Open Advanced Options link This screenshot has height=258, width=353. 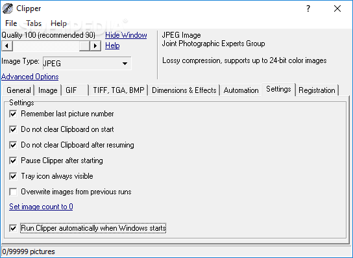[x=30, y=77]
